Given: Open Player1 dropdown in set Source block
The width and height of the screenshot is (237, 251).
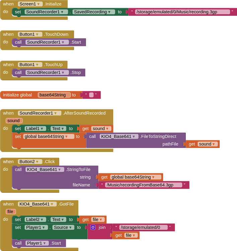Looking at the screenshot, I should coord(36,227).
